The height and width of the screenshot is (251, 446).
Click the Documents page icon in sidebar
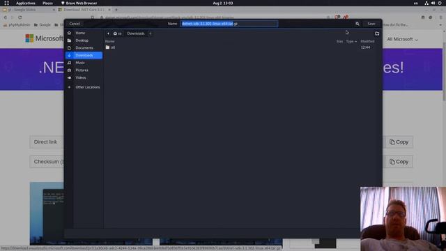click(69, 48)
